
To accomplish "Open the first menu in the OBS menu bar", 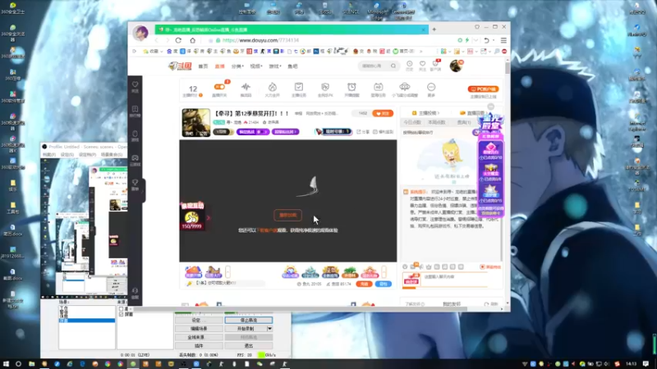I will pos(48,154).
